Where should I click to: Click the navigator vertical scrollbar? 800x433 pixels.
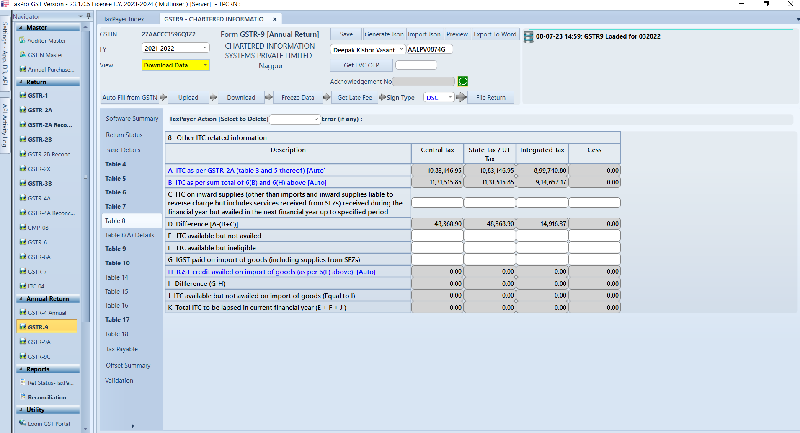(85, 176)
